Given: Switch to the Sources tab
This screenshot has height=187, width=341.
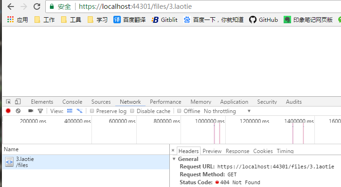Looking at the screenshot, I should 101,102.
